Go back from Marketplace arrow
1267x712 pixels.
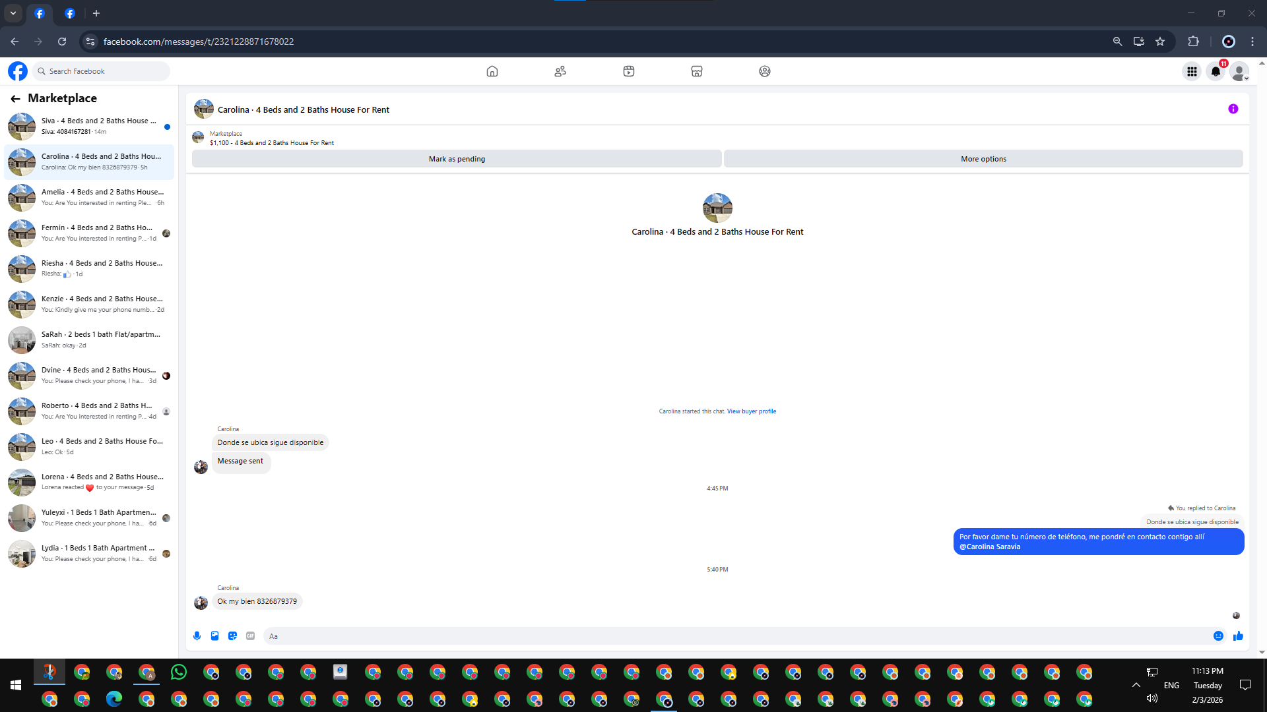point(15,99)
